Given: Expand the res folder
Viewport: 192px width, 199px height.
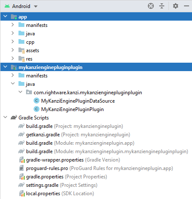Looking at the screenshot, I should pos(13,58).
